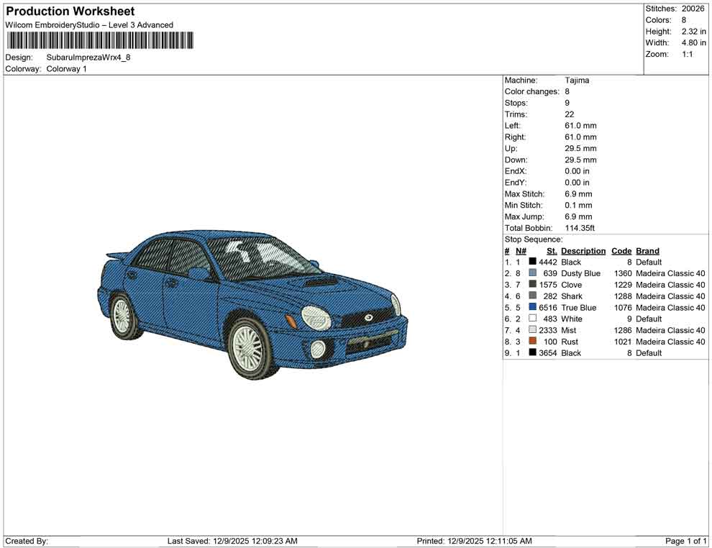Click the Shark color swatch
Viewport: 712px width, 548px height.
[533, 296]
